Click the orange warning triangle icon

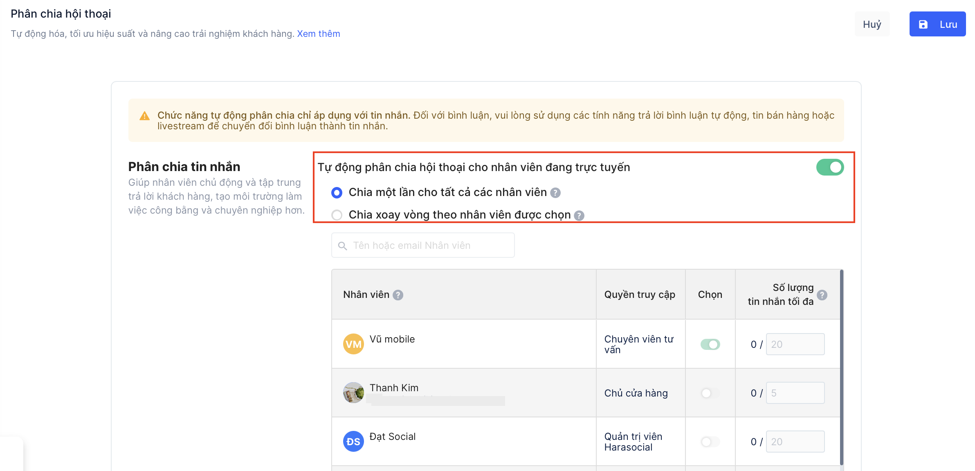click(x=144, y=116)
